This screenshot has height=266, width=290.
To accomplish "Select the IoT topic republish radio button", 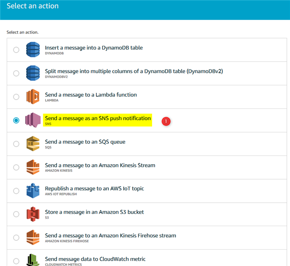I will 16,191.
